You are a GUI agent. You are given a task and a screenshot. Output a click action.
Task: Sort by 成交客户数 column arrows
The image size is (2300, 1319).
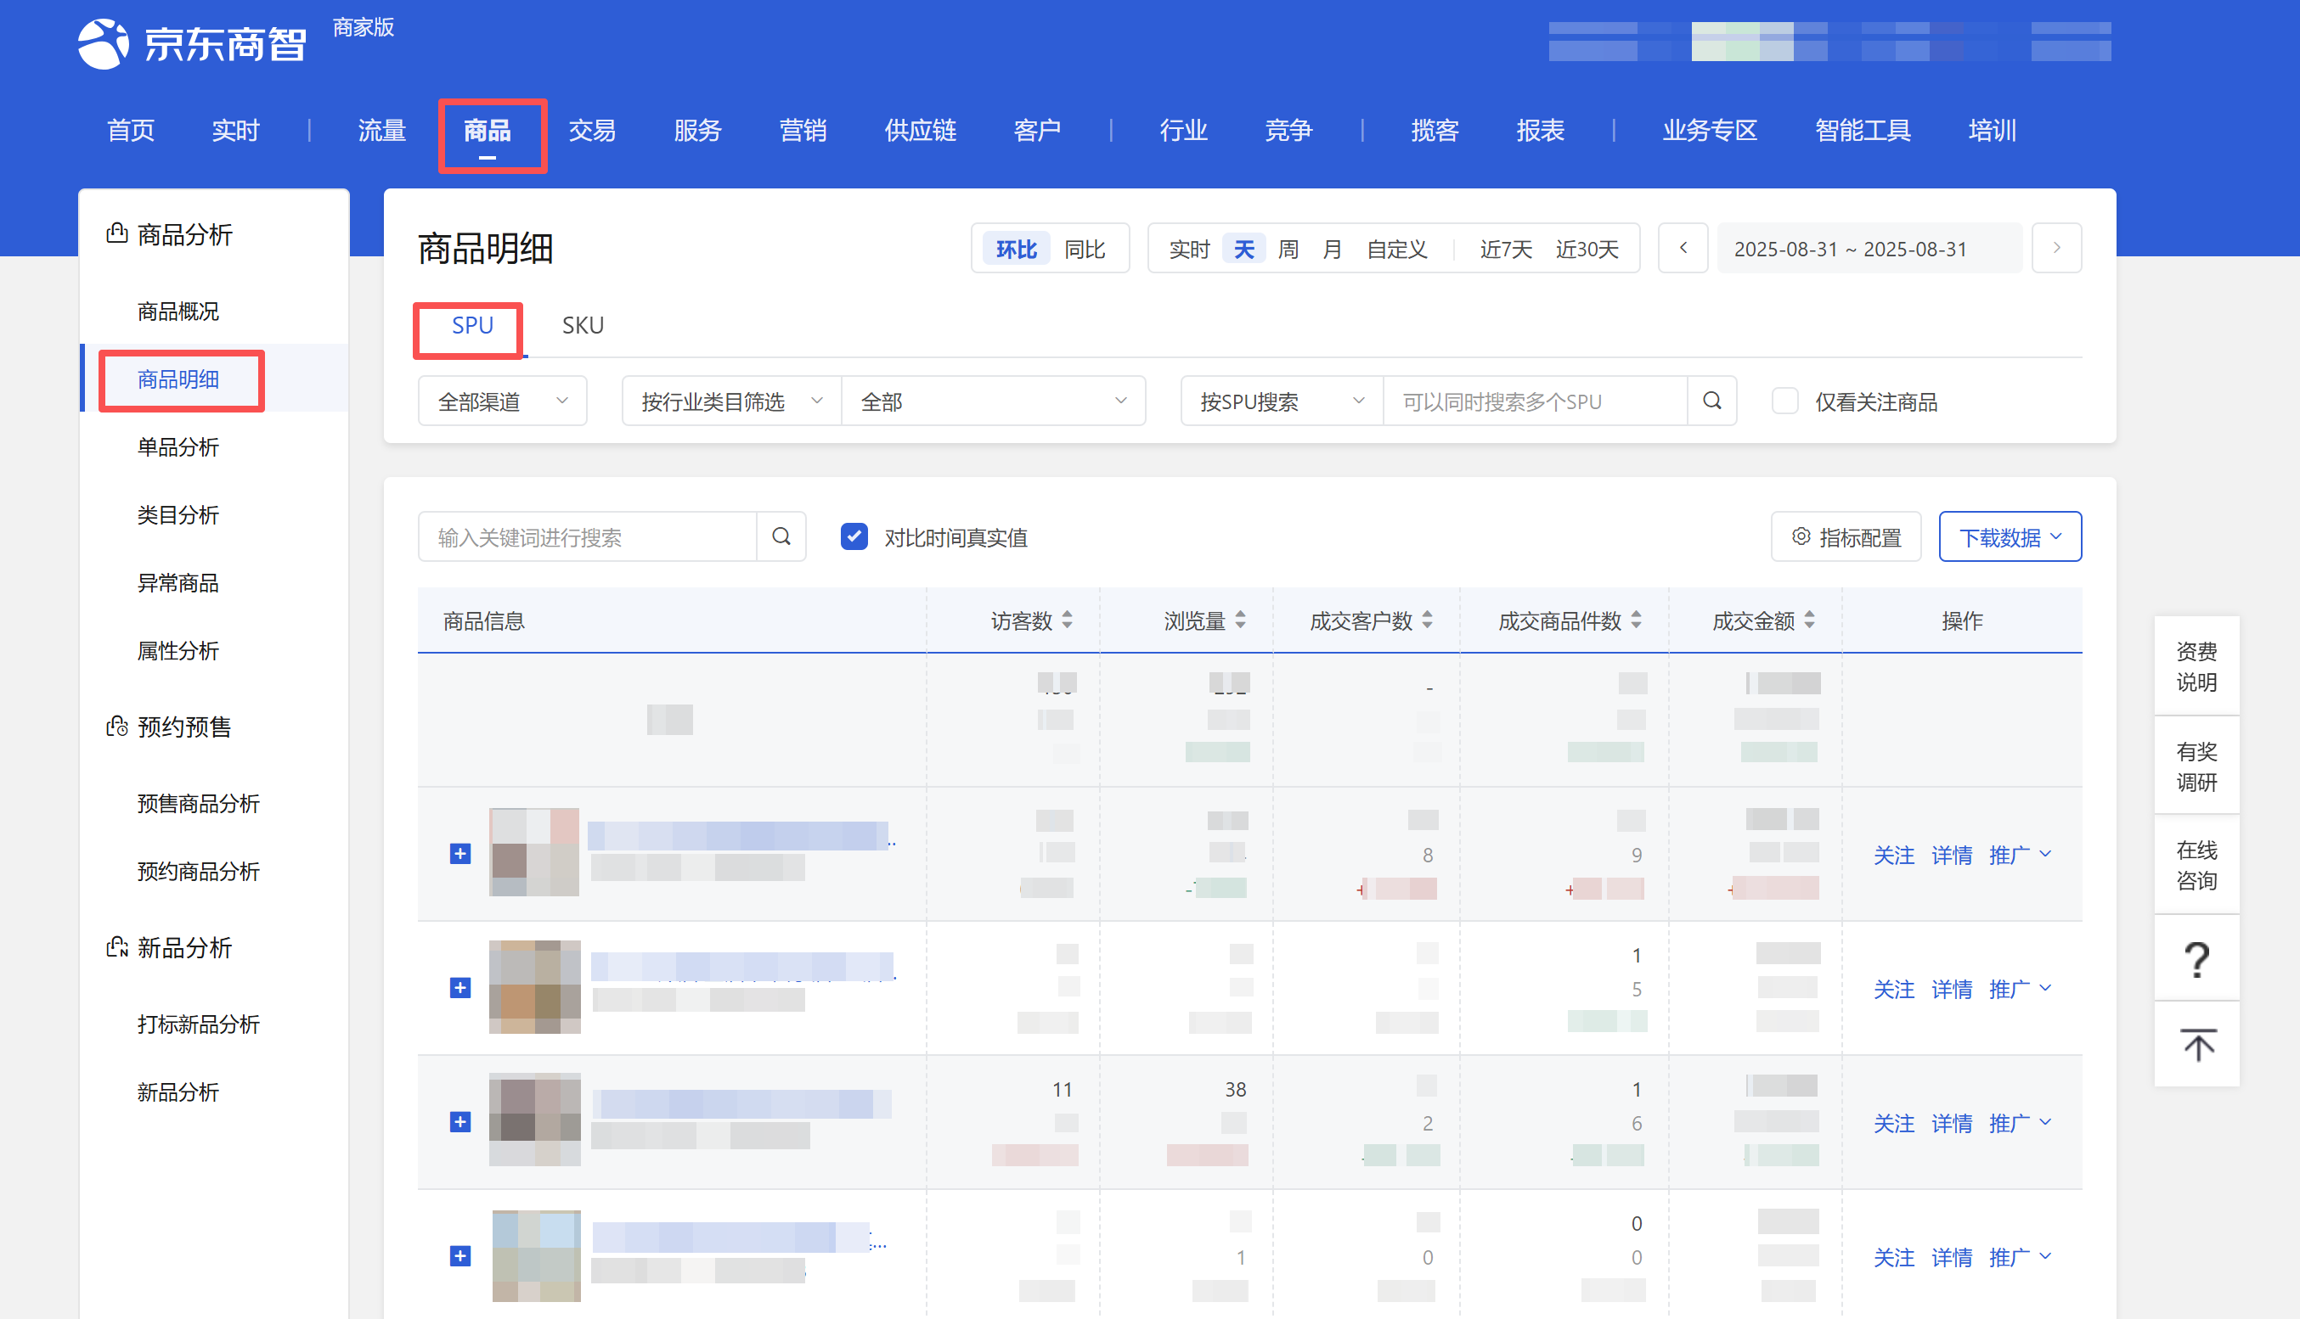(x=1427, y=620)
